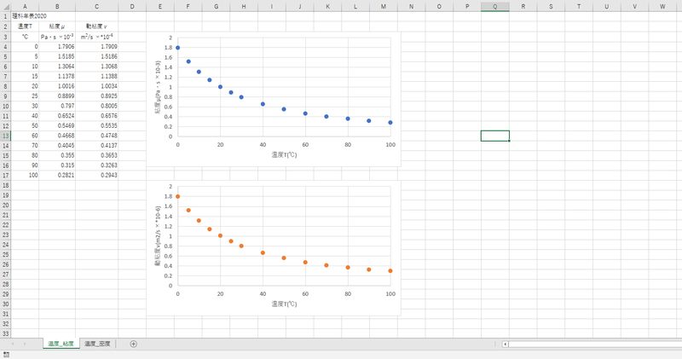Click cell with value 0.2943

[x=96, y=176]
